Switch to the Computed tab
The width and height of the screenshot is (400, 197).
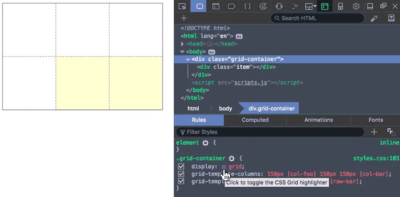[x=255, y=120]
